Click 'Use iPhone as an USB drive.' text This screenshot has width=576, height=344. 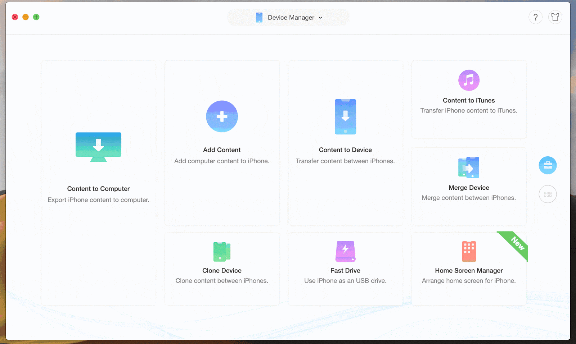(x=345, y=281)
